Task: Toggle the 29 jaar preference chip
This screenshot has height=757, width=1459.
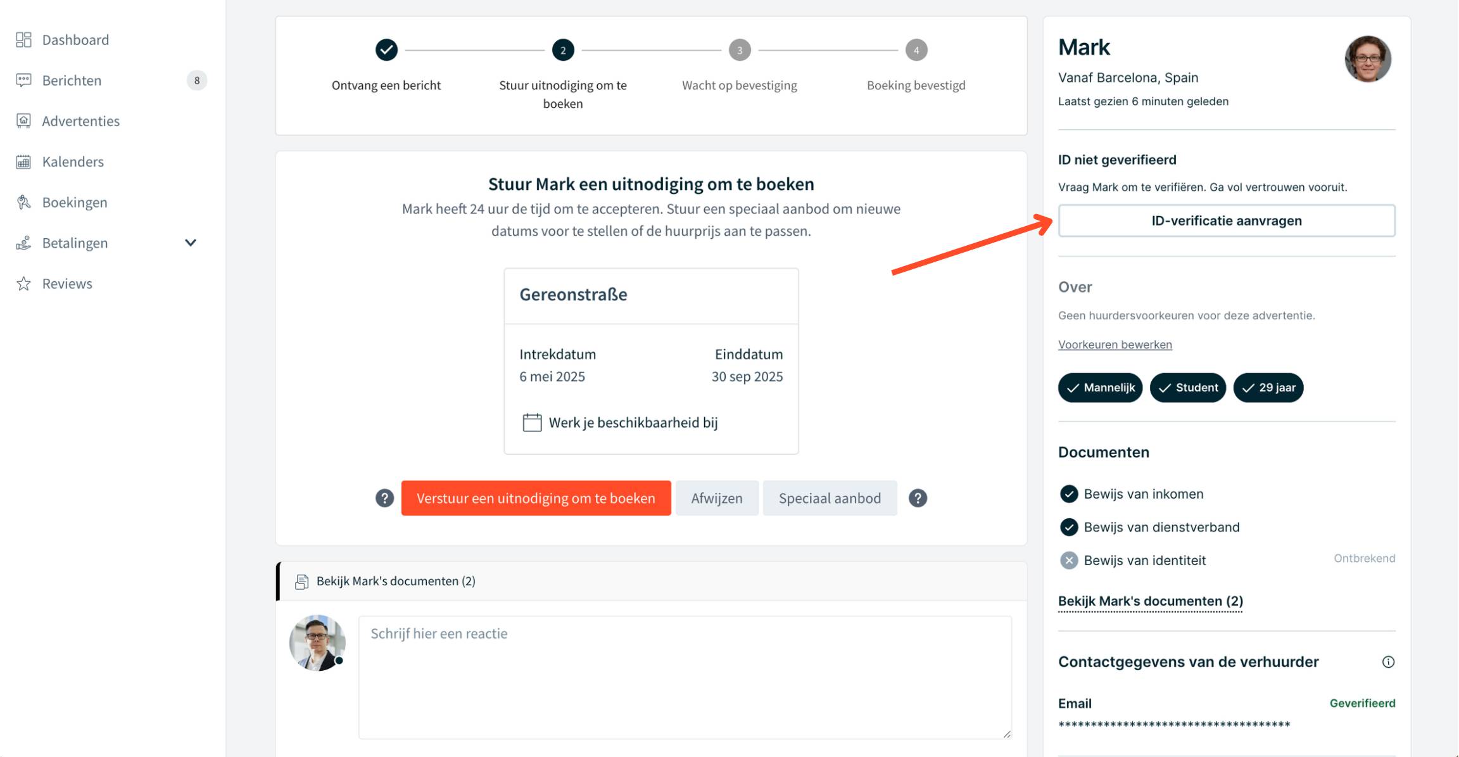Action: 1268,388
